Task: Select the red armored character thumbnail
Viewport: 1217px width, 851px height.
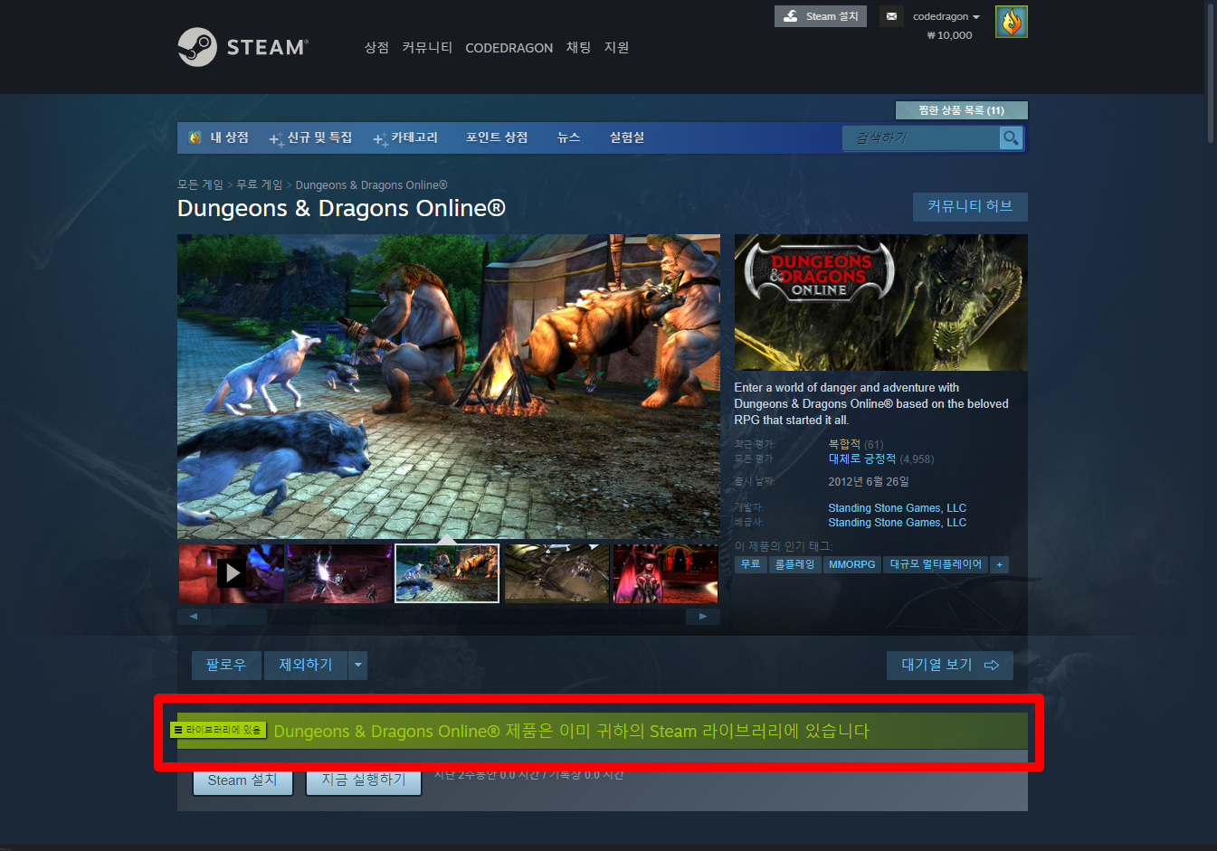Action: point(666,573)
